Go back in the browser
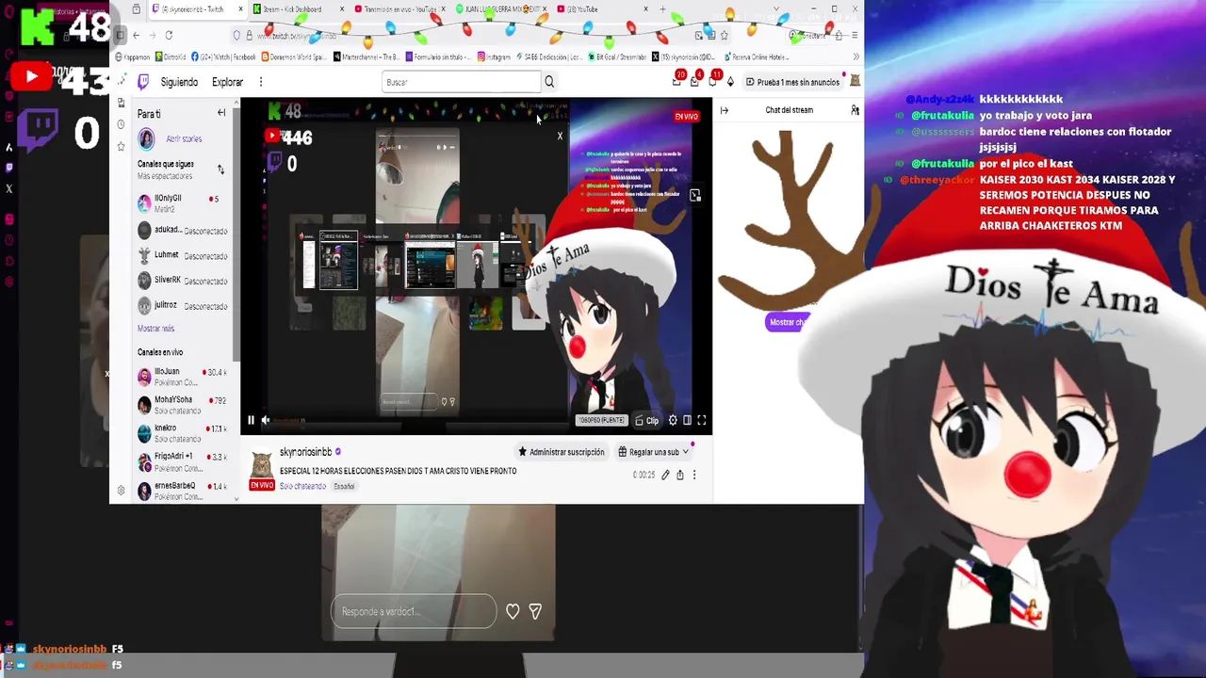The height and width of the screenshot is (678, 1206). point(136,35)
